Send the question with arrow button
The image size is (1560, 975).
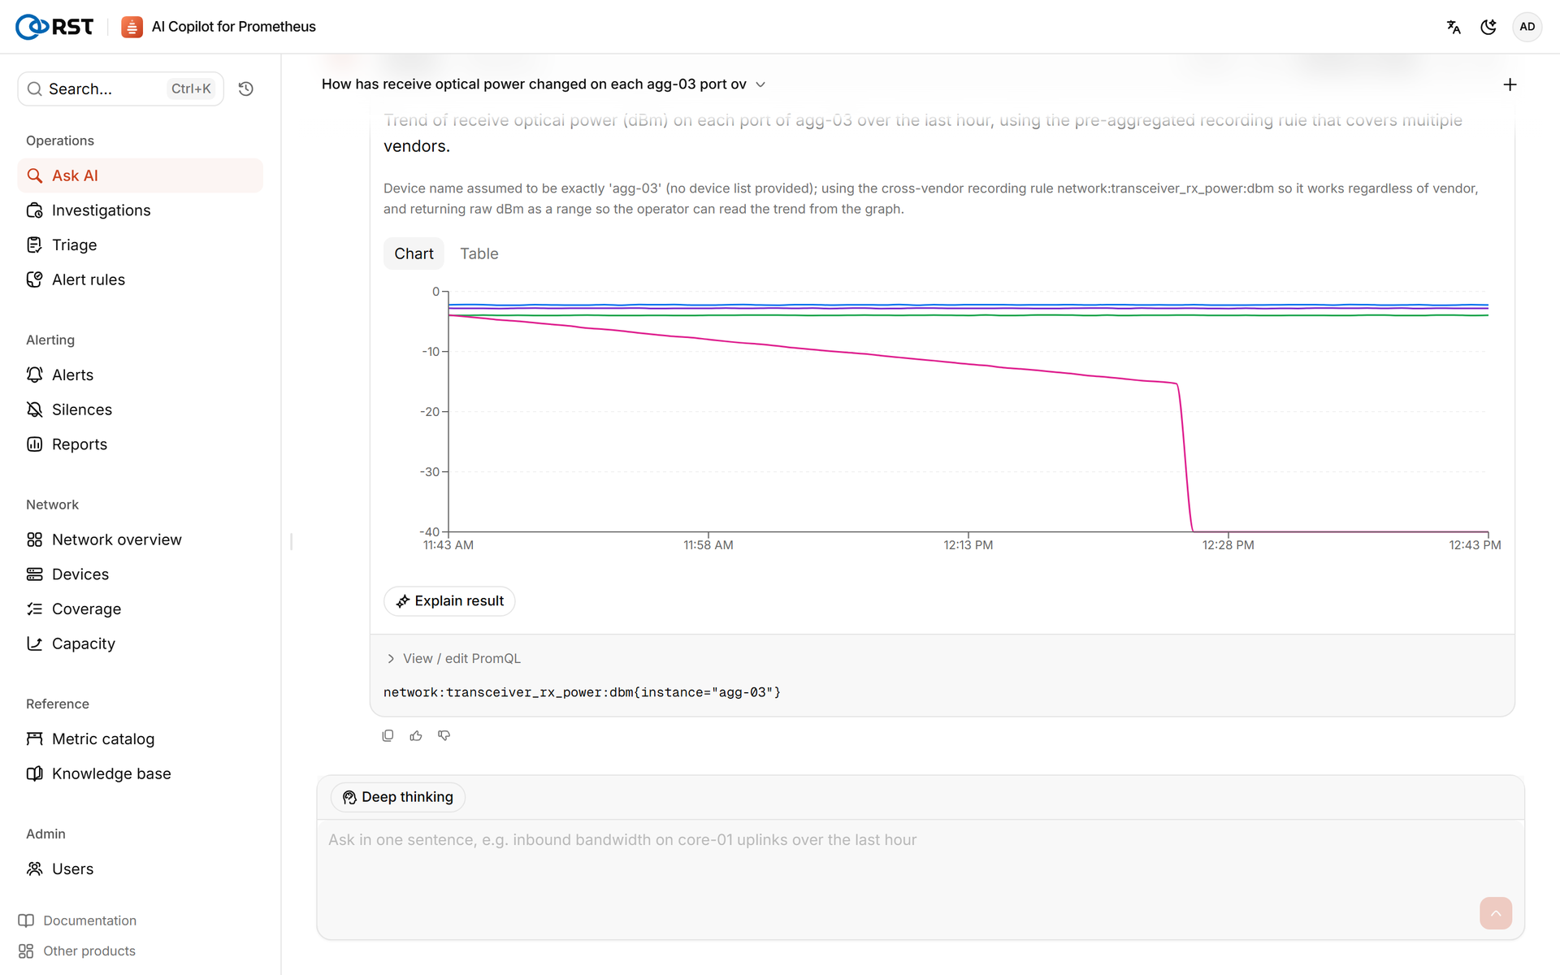tap(1496, 913)
